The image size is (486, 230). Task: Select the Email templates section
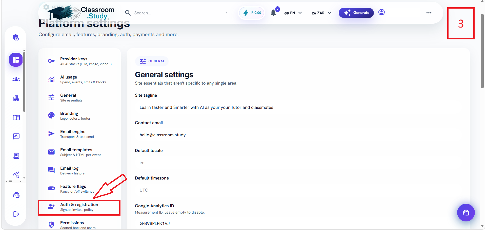pyautogui.click(x=79, y=152)
